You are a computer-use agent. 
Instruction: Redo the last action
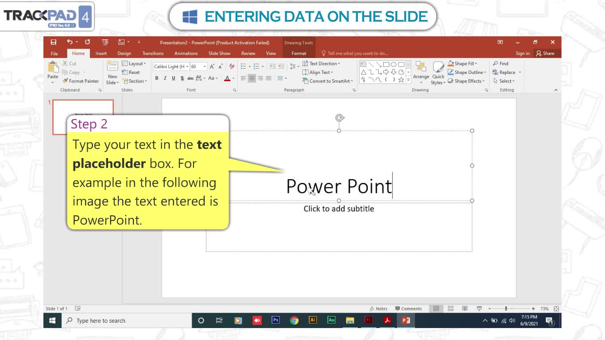pyautogui.click(x=87, y=42)
